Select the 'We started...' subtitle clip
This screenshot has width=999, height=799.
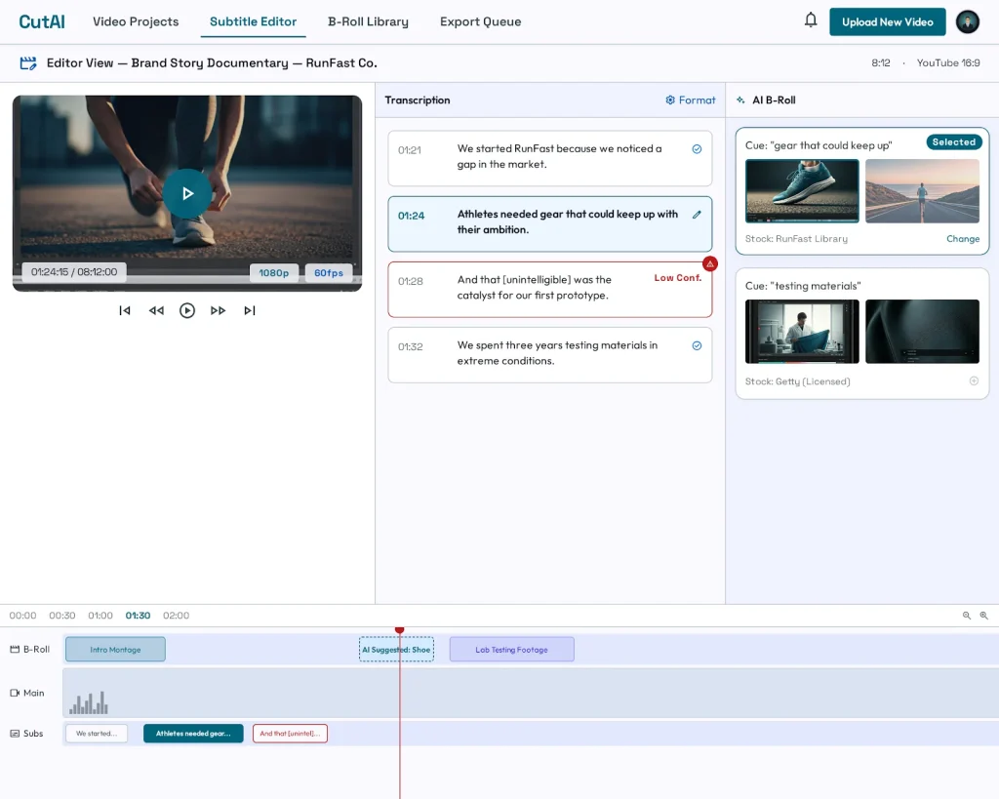[x=97, y=734]
